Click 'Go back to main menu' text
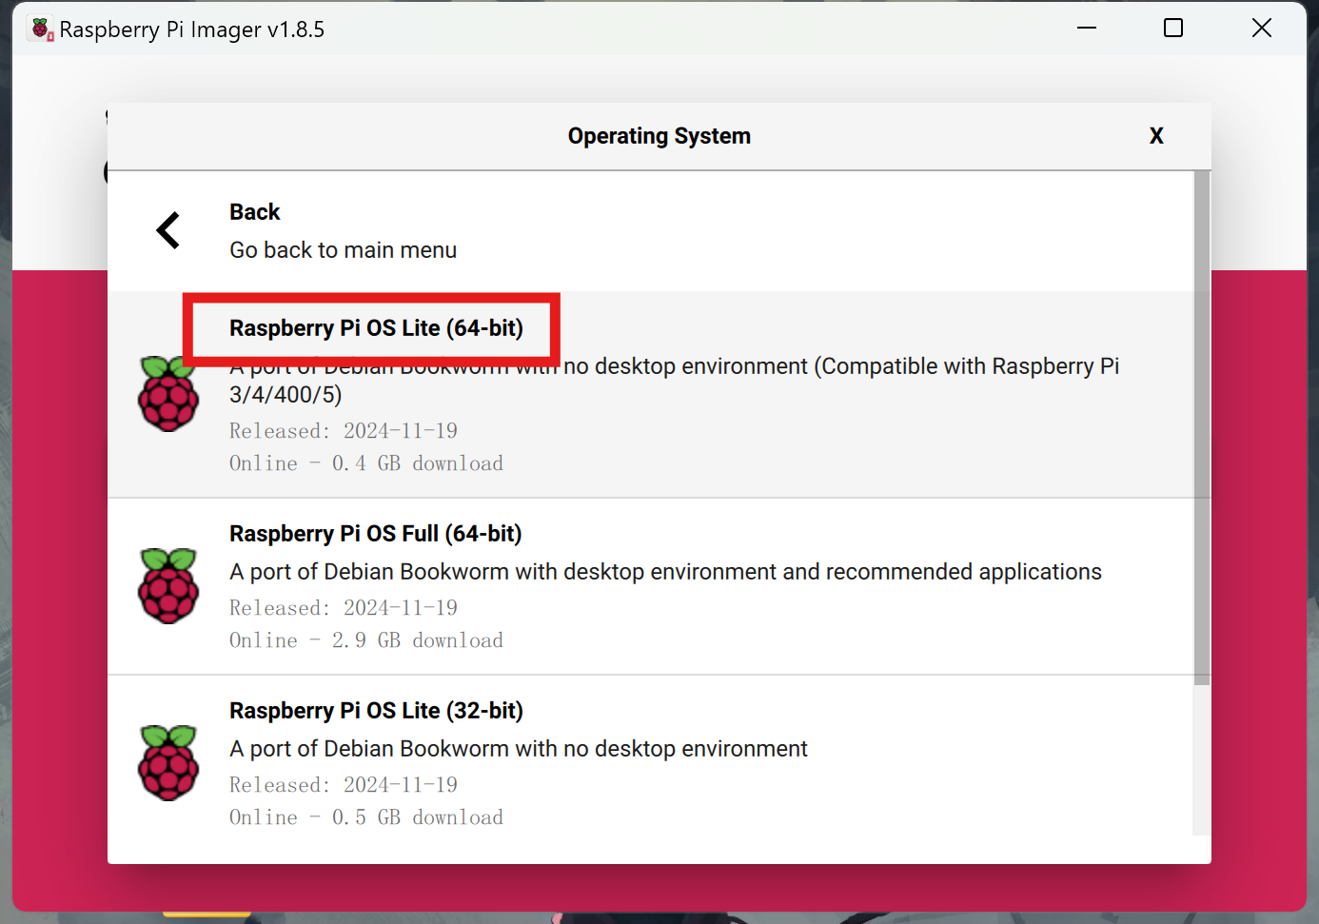The height and width of the screenshot is (924, 1319). 343,250
